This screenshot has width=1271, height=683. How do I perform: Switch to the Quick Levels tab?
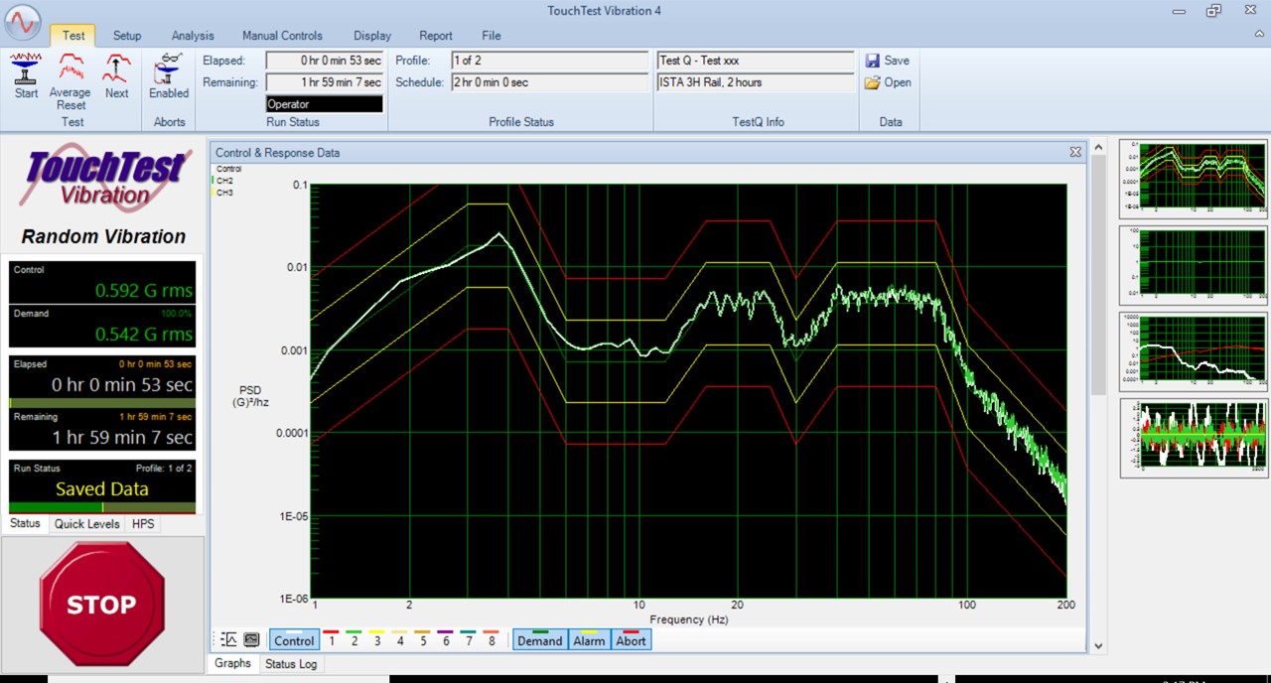click(87, 524)
